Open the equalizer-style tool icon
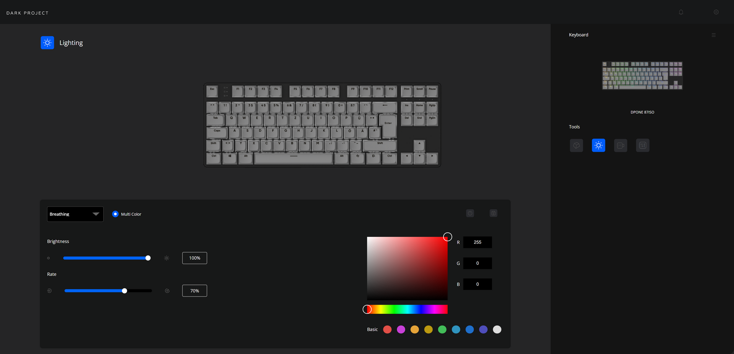Screen dimensions: 734x354 click(643, 145)
